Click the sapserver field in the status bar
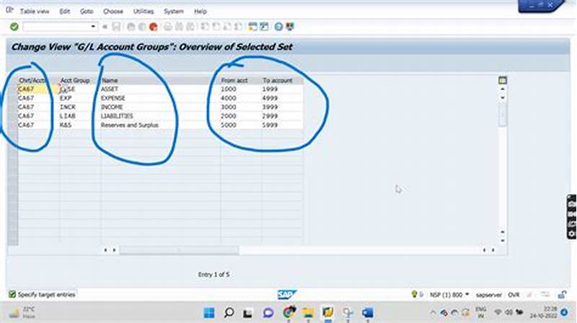Screen dimensions: 577x323 [x=489, y=295]
